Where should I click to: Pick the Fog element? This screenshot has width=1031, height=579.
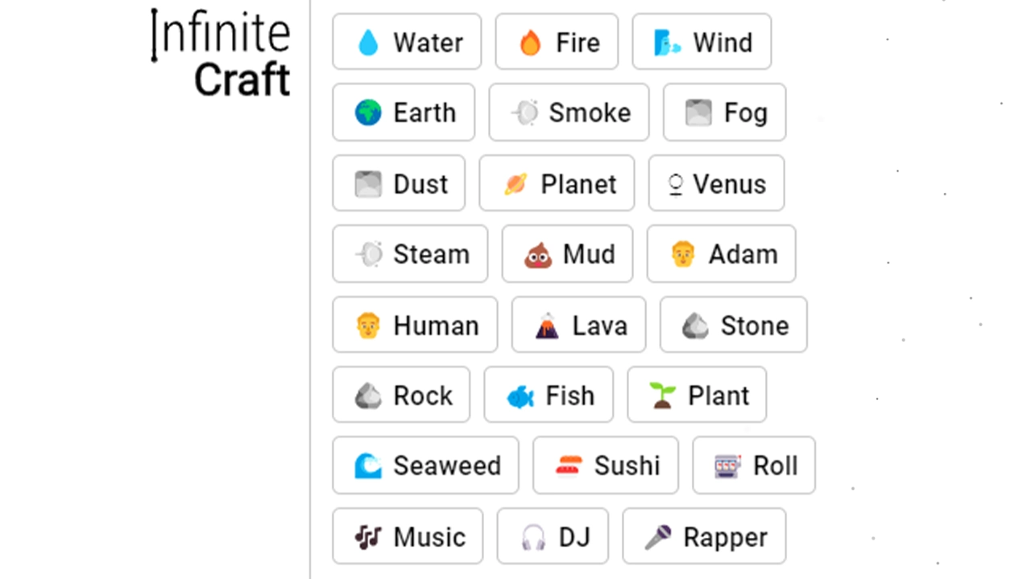coord(723,113)
